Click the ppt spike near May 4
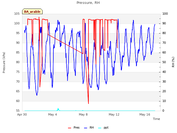This screenshot has width=177, height=133. click(x=58, y=109)
